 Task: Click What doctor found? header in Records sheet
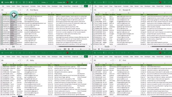(x=159, y=15)
